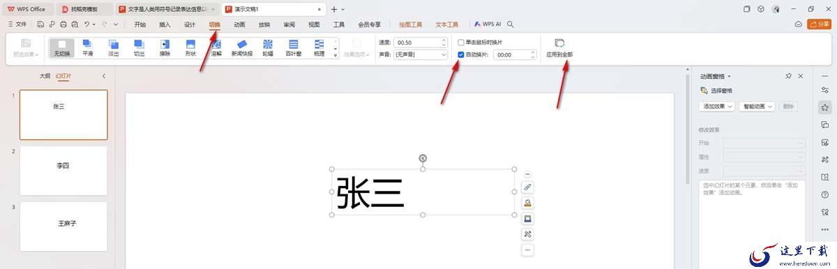837x269 pixels.
Task: Open the 添加效果 dropdown
Action: pyautogui.click(x=717, y=107)
